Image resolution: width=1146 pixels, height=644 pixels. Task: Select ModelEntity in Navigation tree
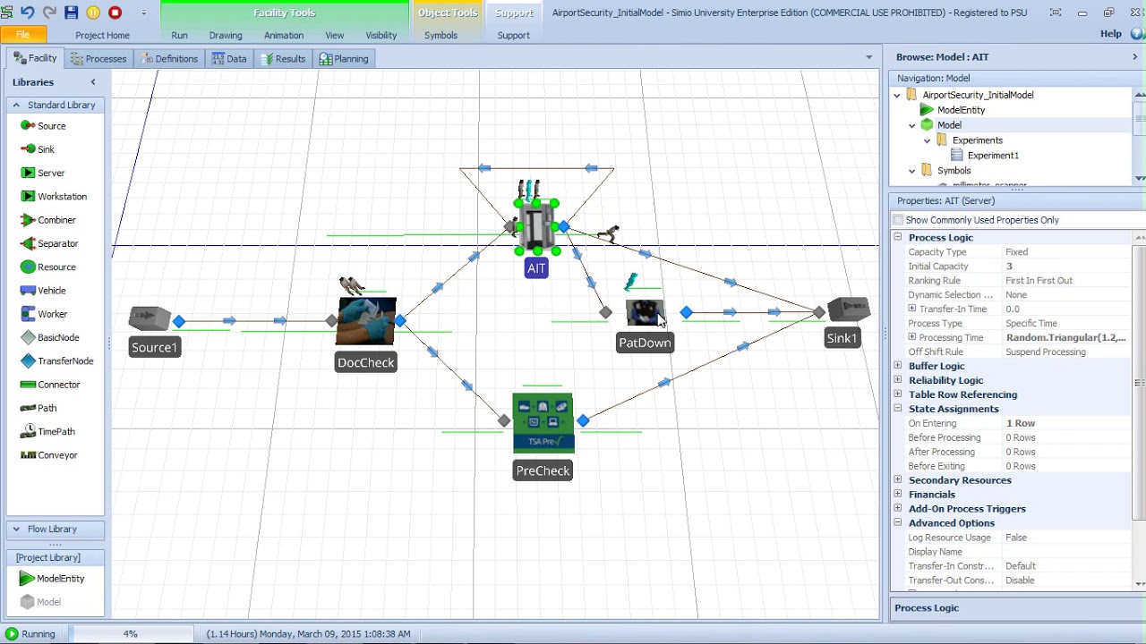961,110
